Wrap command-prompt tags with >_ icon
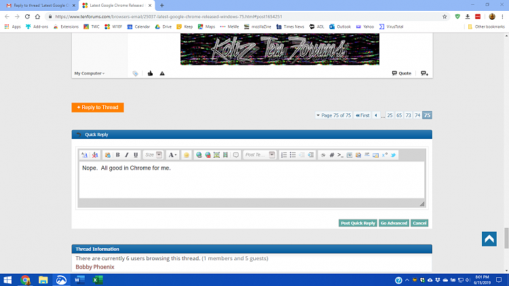Screen dimensions: 509x286 point(340,155)
